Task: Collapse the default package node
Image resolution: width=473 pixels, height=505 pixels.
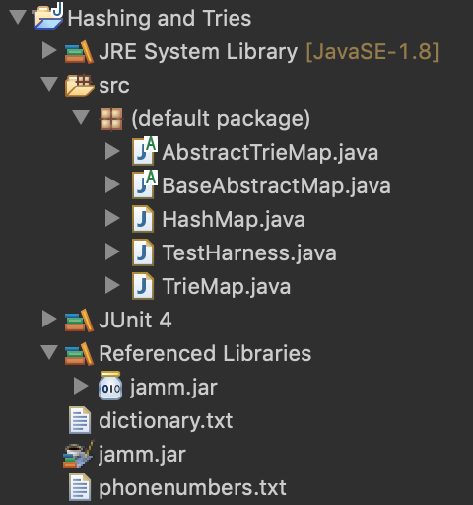Action: point(81,117)
